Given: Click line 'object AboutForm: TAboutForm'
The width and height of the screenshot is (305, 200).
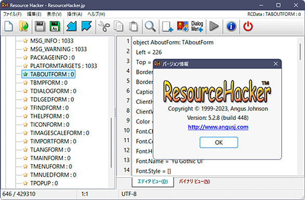Looking at the screenshot, I should pos(173,42).
